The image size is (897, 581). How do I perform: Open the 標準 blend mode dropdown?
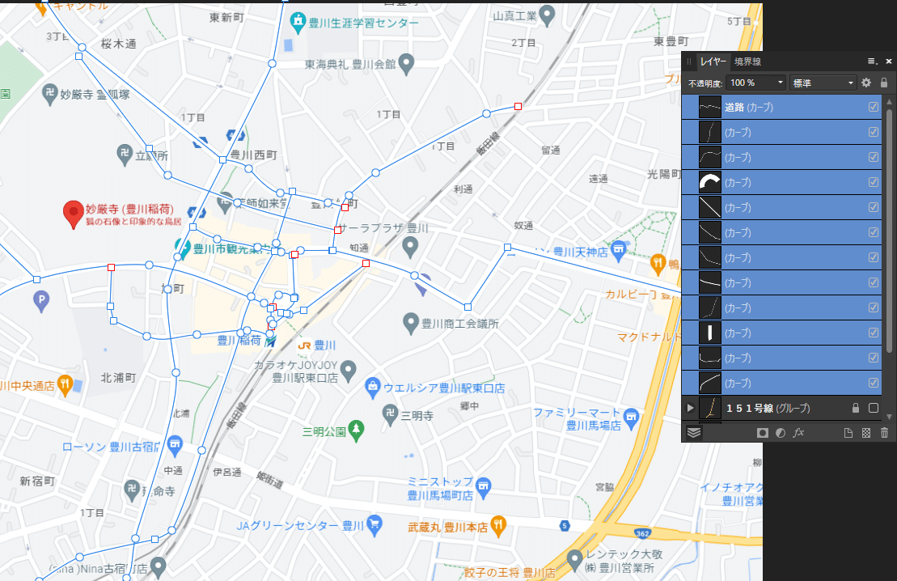click(823, 83)
